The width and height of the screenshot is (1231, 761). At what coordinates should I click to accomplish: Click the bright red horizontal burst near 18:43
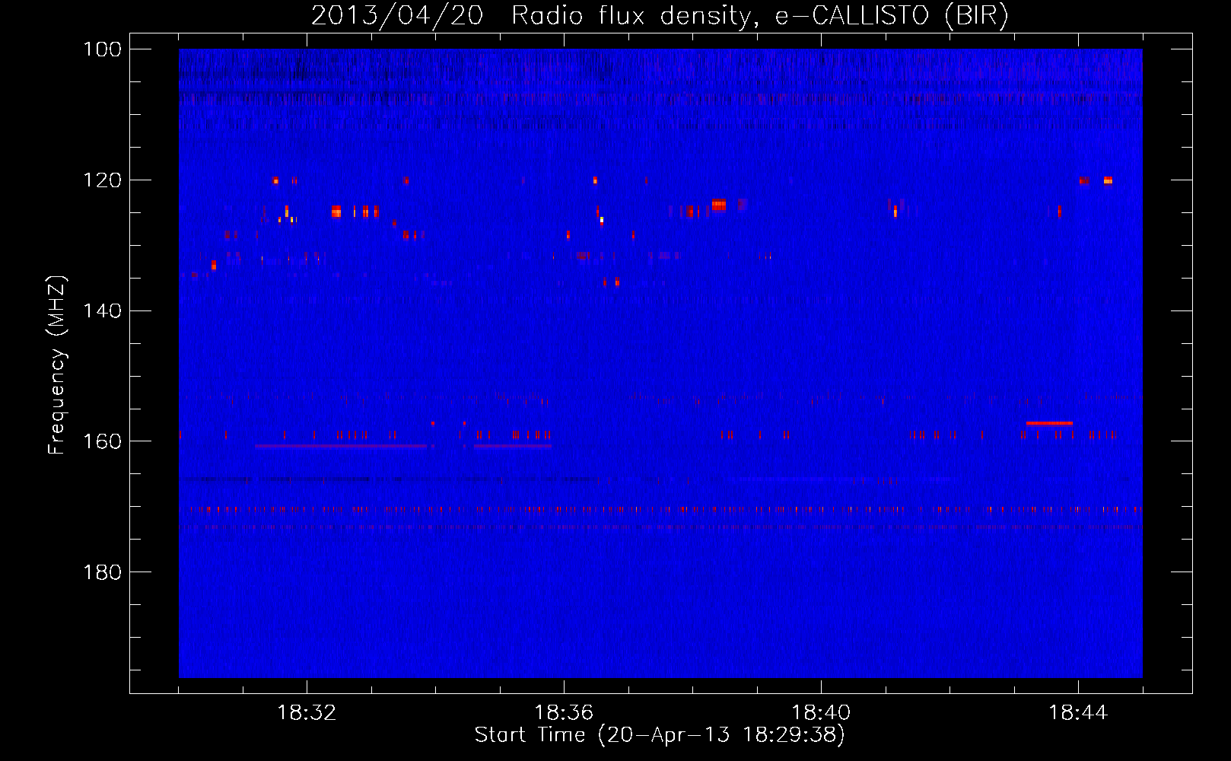(x=1049, y=423)
